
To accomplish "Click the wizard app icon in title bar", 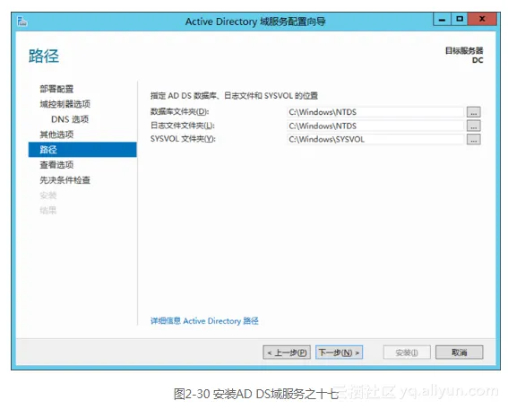I will (22, 22).
